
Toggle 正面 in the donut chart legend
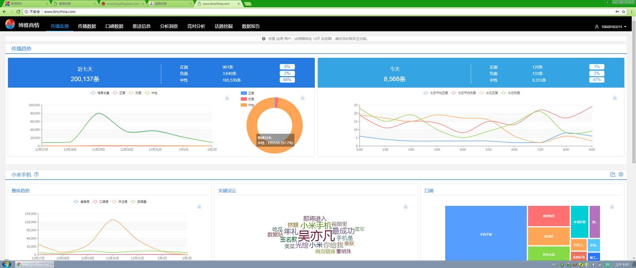pos(248,93)
